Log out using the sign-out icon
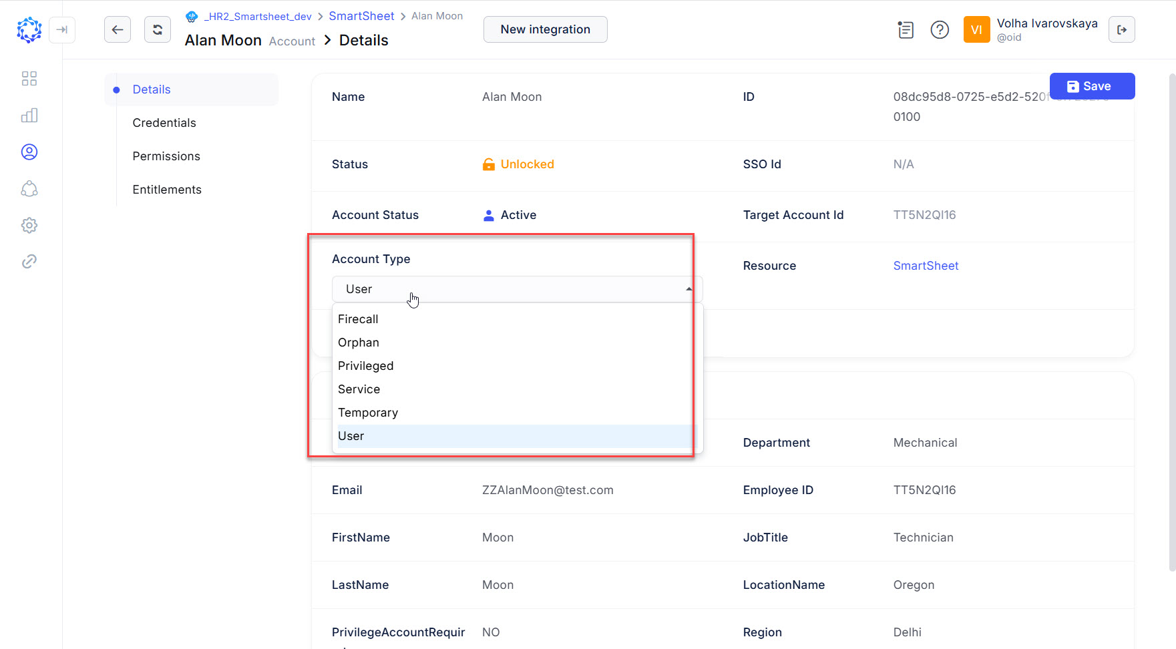Screen dimensions: 1176x649 [x=1122, y=29]
